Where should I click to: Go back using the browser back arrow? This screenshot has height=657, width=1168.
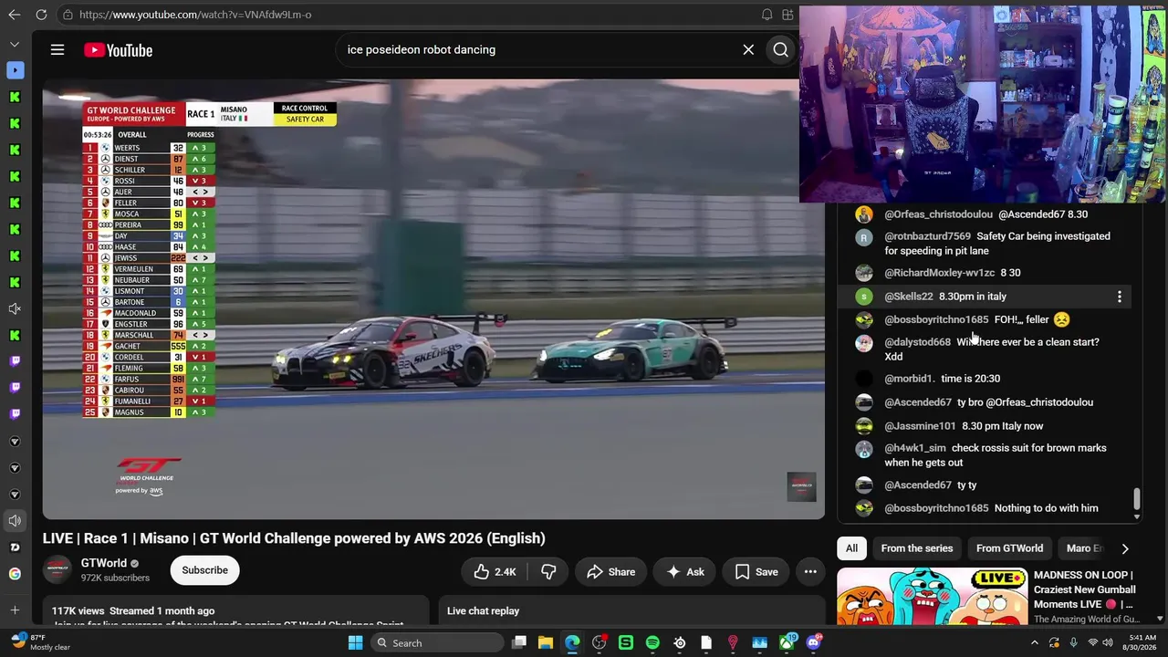click(x=15, y=15)
